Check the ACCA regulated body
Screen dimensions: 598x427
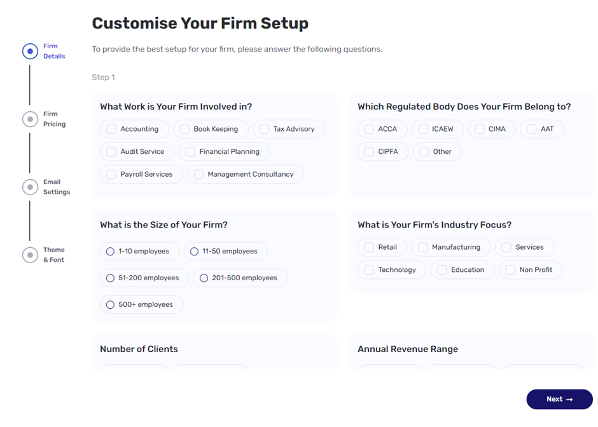(x=369, y=129)
